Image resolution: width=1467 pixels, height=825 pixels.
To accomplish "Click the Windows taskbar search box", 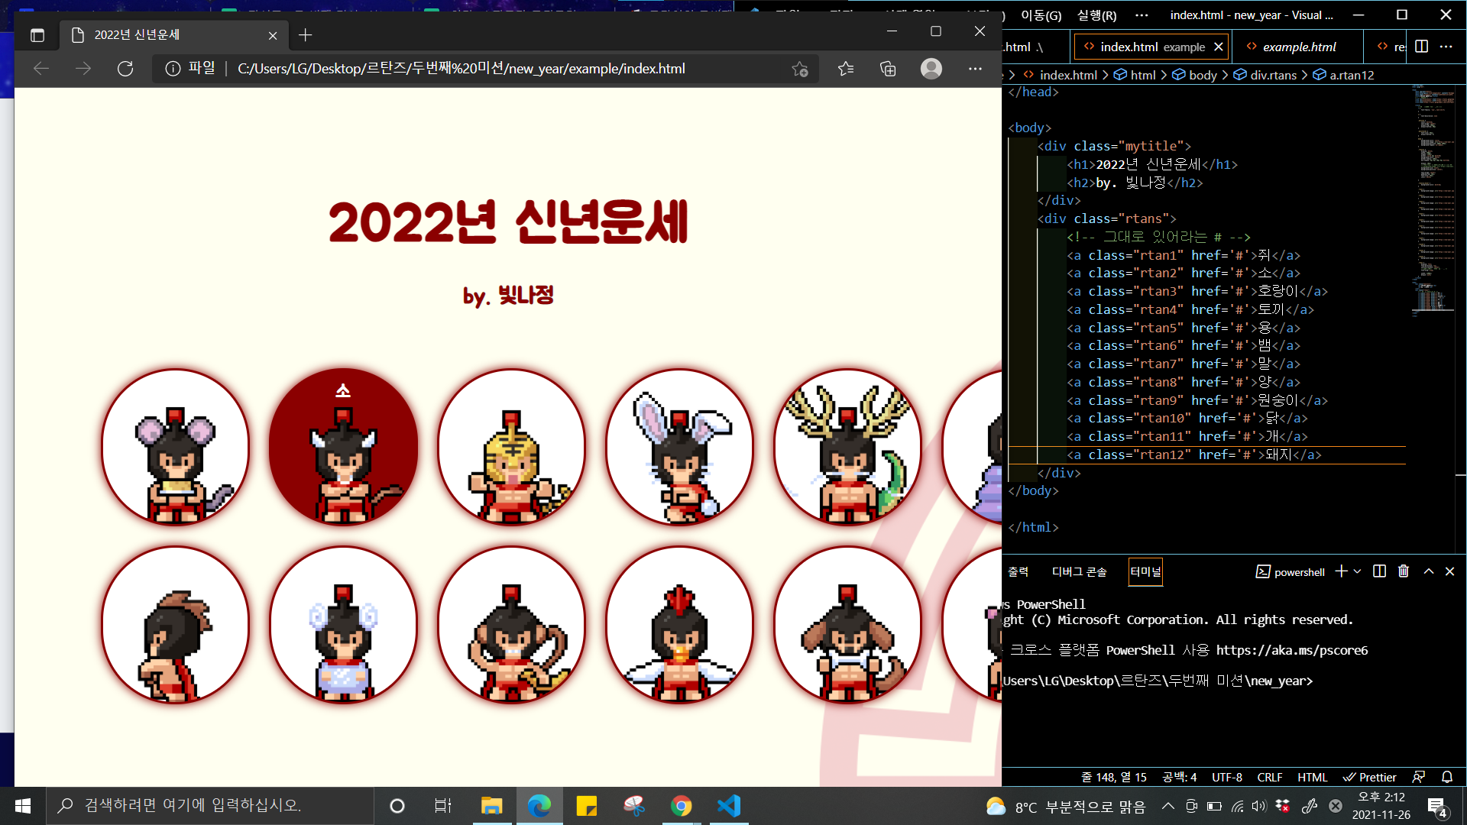I will (210, 805).
